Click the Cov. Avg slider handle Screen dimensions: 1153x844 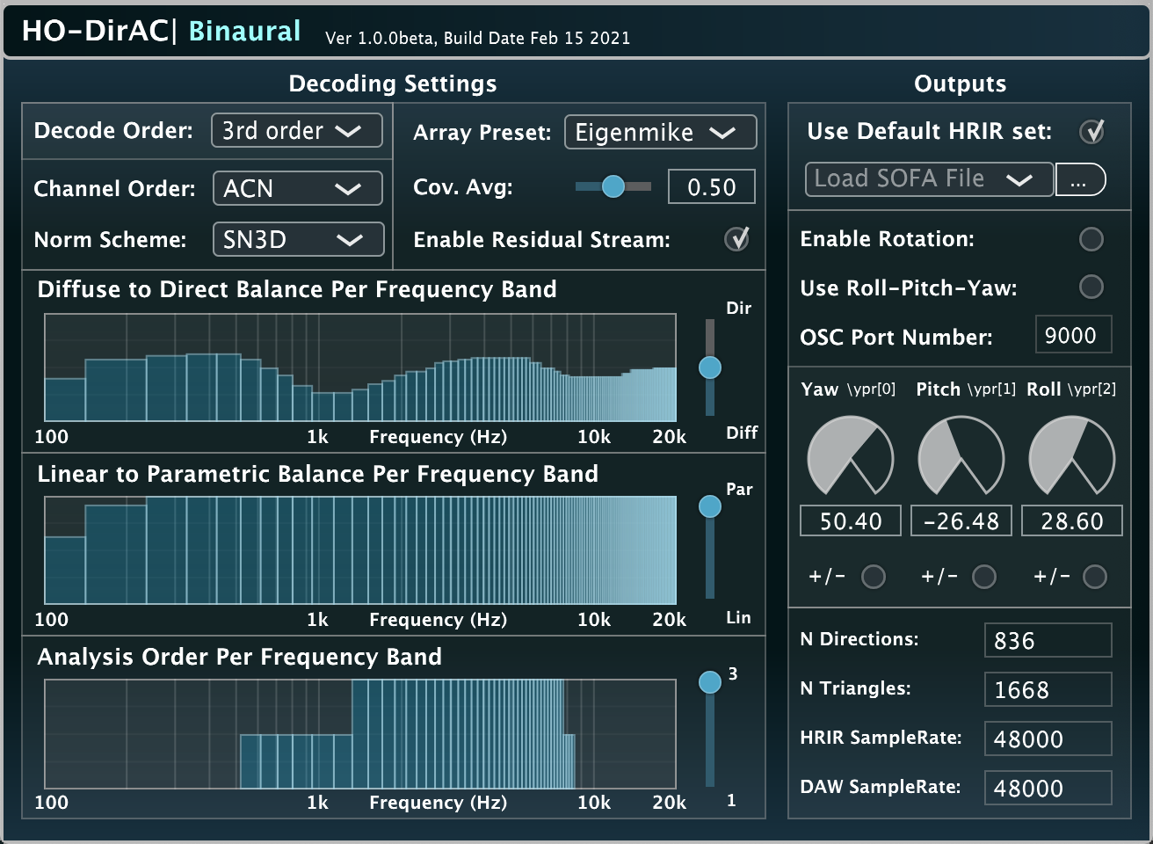[613, 186]
